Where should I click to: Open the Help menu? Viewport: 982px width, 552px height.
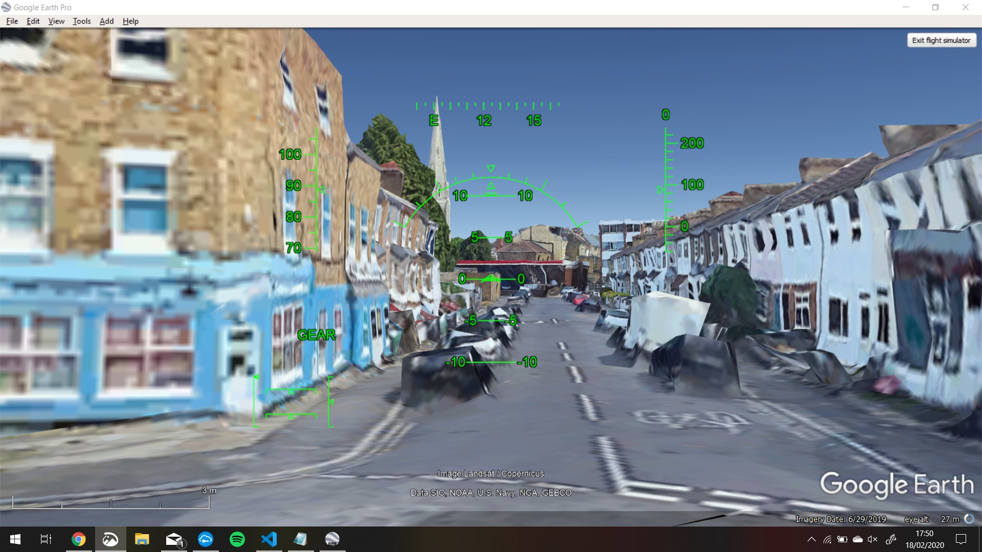pyautogui.click(x=130, y=21)
